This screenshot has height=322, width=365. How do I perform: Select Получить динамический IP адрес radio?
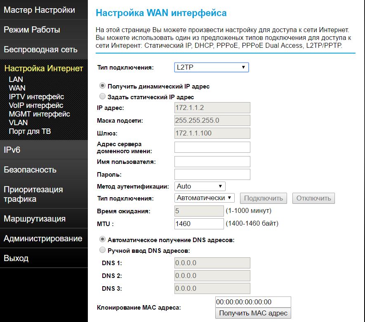pos(102,86)
